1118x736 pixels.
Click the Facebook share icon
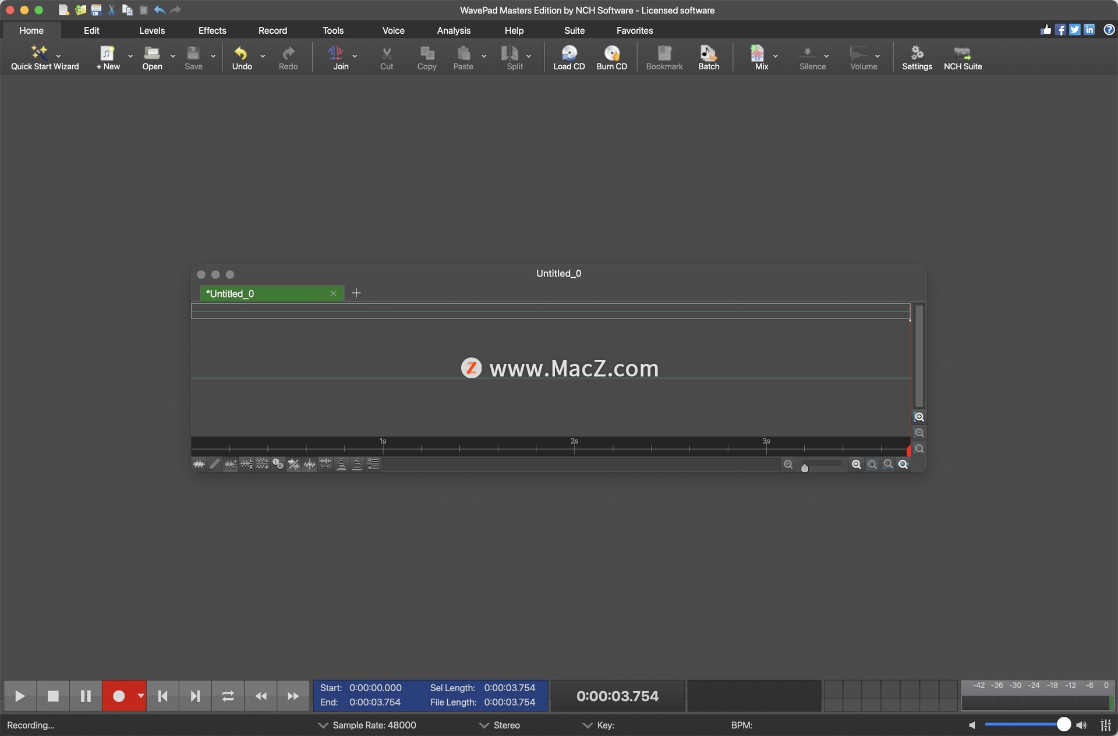[1060, 30]
